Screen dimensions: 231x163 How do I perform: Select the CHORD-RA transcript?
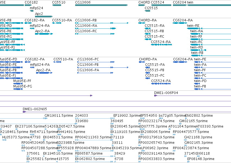click(142, 23)
